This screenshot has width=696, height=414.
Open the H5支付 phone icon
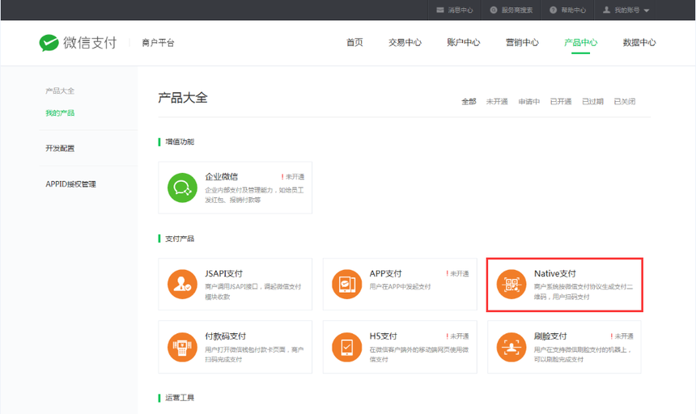pyautogui.click(x=346, y=347)
